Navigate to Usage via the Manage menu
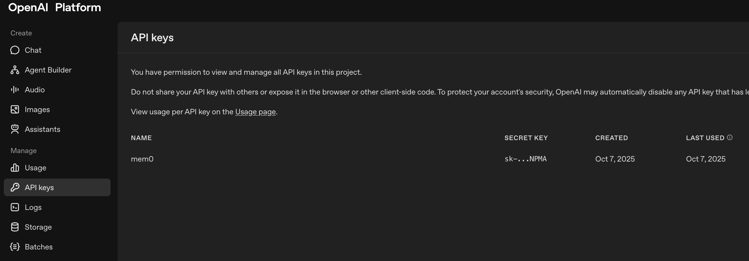Viewport: 749px width, 261px height. coord(35,168)
